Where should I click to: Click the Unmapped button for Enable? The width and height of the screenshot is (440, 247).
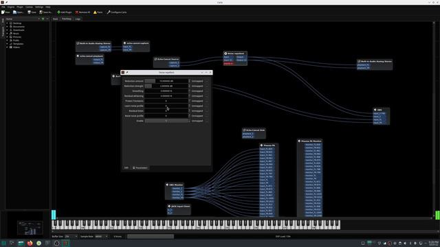197,121
